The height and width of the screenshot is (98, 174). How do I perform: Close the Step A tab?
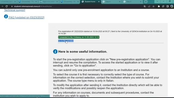tap(120, 2)
